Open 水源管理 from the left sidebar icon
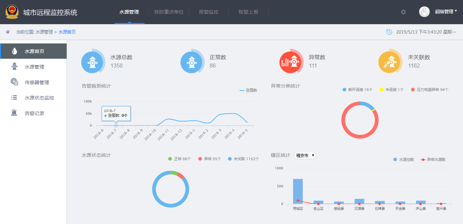 [14, 67]
